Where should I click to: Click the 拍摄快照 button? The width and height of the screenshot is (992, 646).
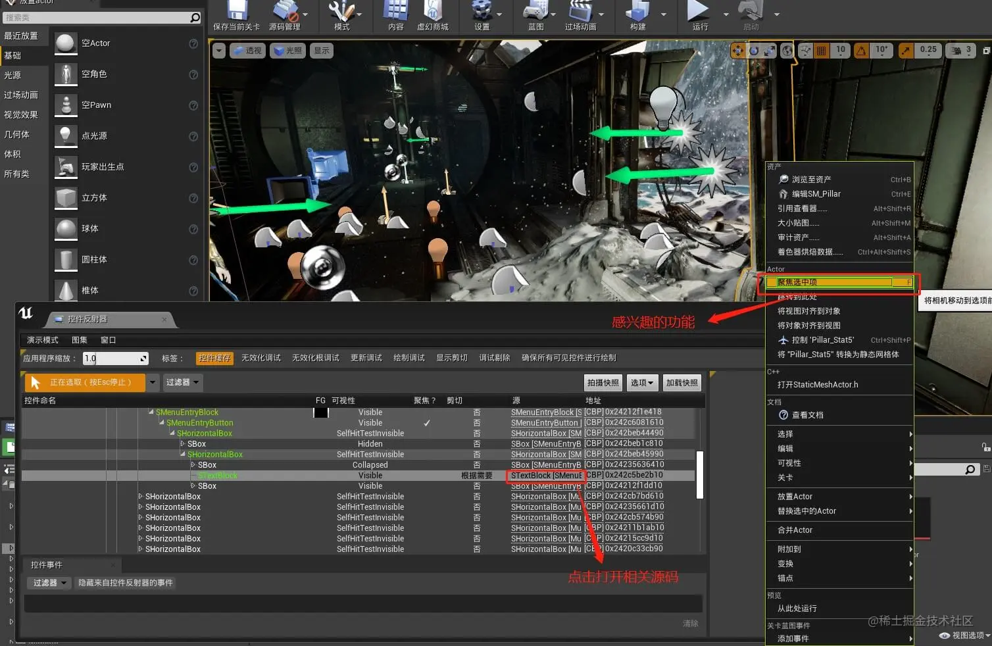[603, 383]
